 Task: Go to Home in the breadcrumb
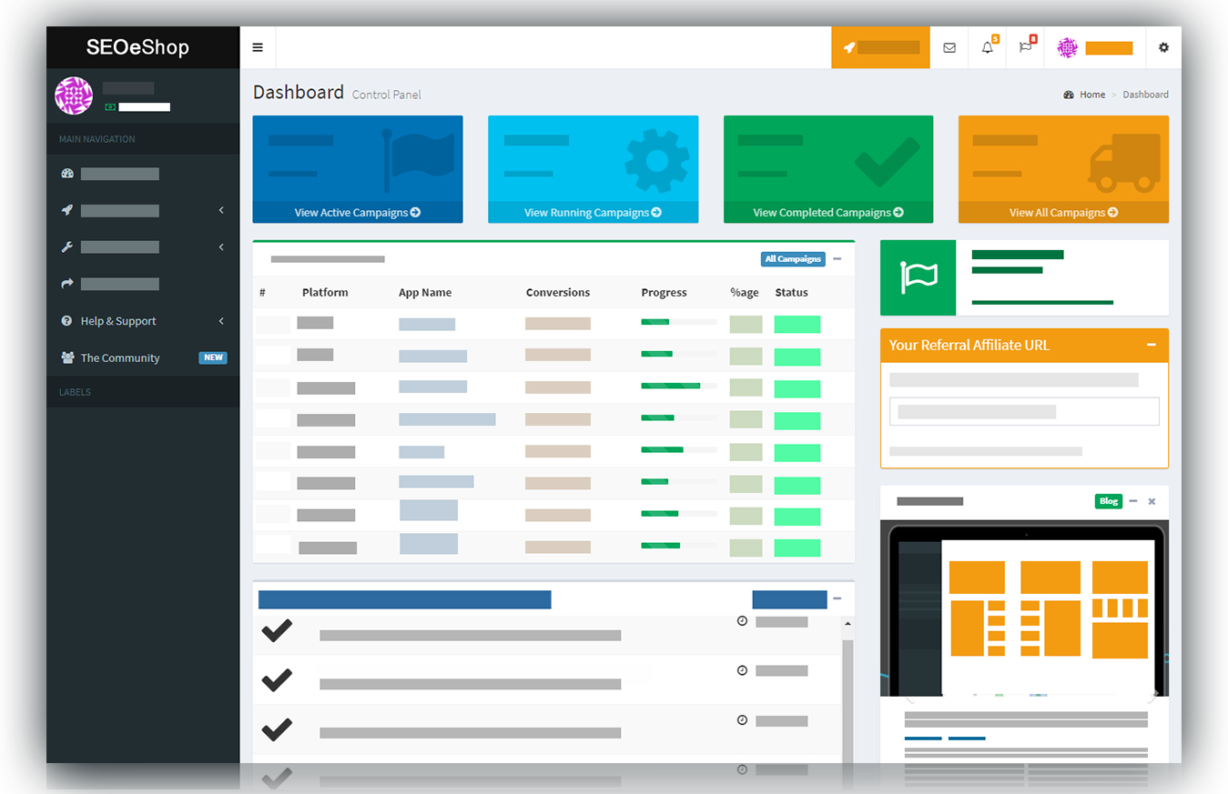click(x=1092, y=95)
